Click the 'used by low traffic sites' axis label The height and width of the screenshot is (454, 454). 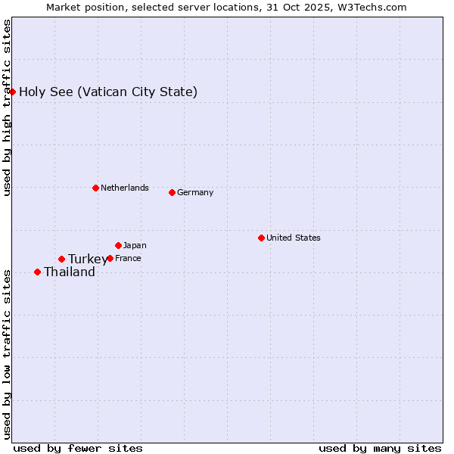click(x=7, y=353)
